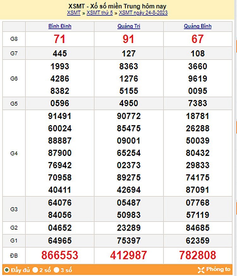Open XSMT ngày 24-8-2023 link
Image resolution: width=237 pixels, height=276 pixels.
(x=143, y=13)
